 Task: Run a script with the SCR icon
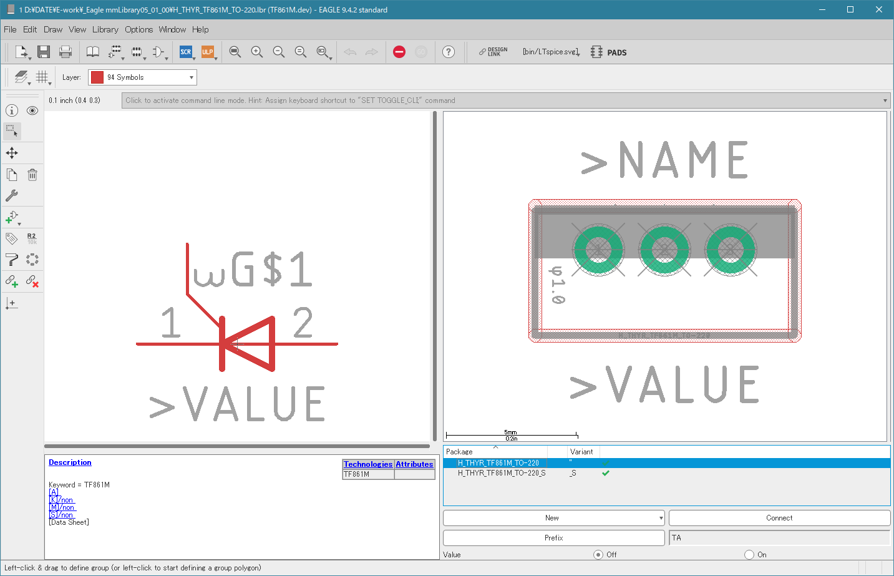pos(186,52)
